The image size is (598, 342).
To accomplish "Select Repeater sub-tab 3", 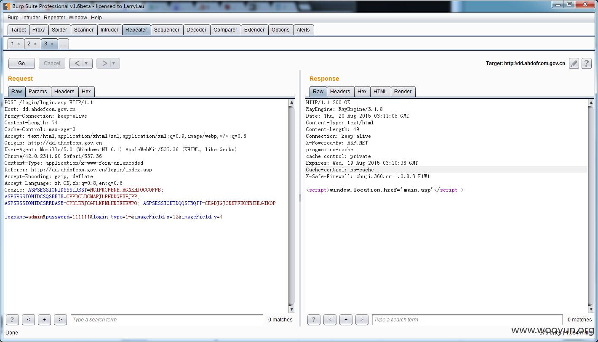I will [45, 44].
